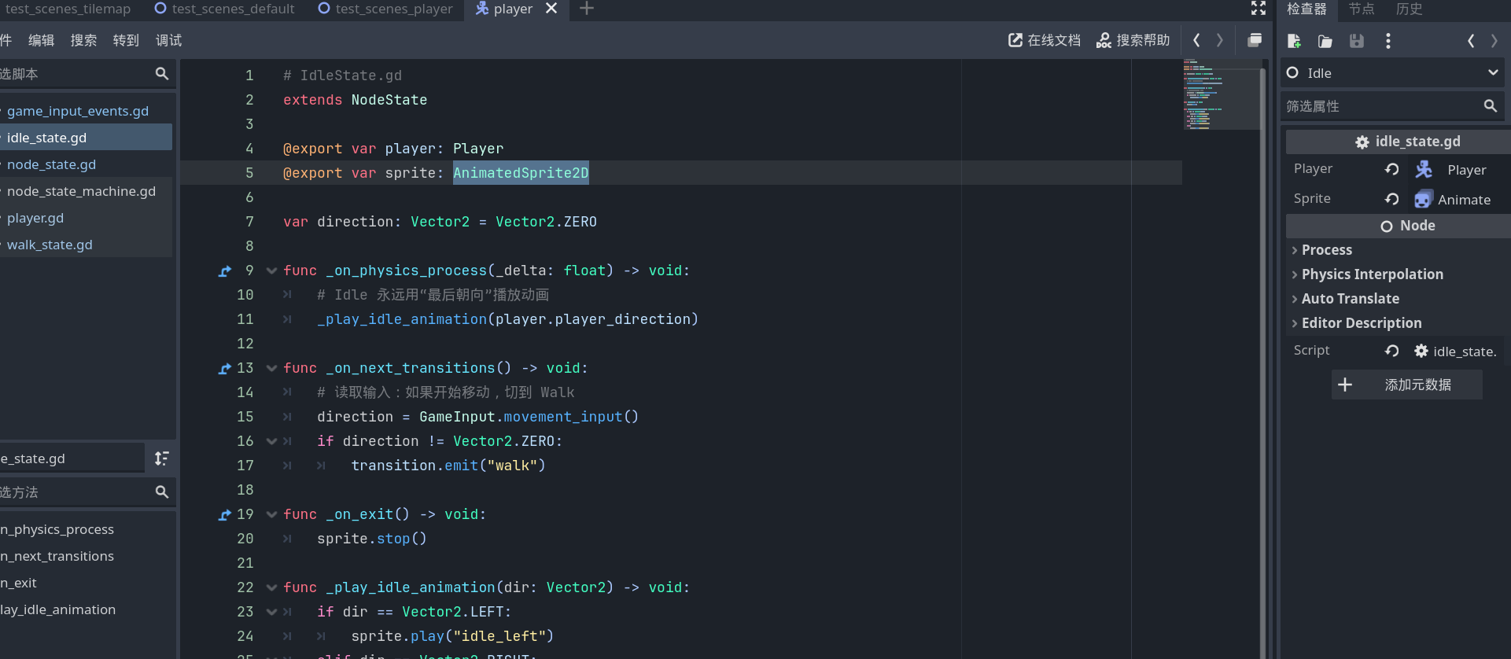This screenshot has width=1511, height=659.
Task: Toggle distraction-free mode with the expand icon
Action: (x=1259, y=9)
